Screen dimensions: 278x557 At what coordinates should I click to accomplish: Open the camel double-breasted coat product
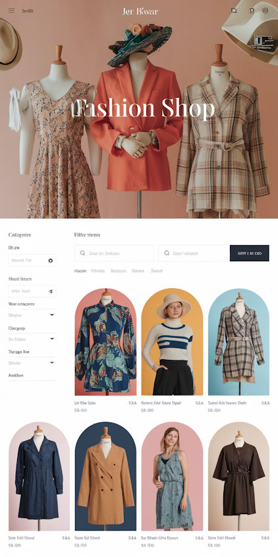(105, 476)
